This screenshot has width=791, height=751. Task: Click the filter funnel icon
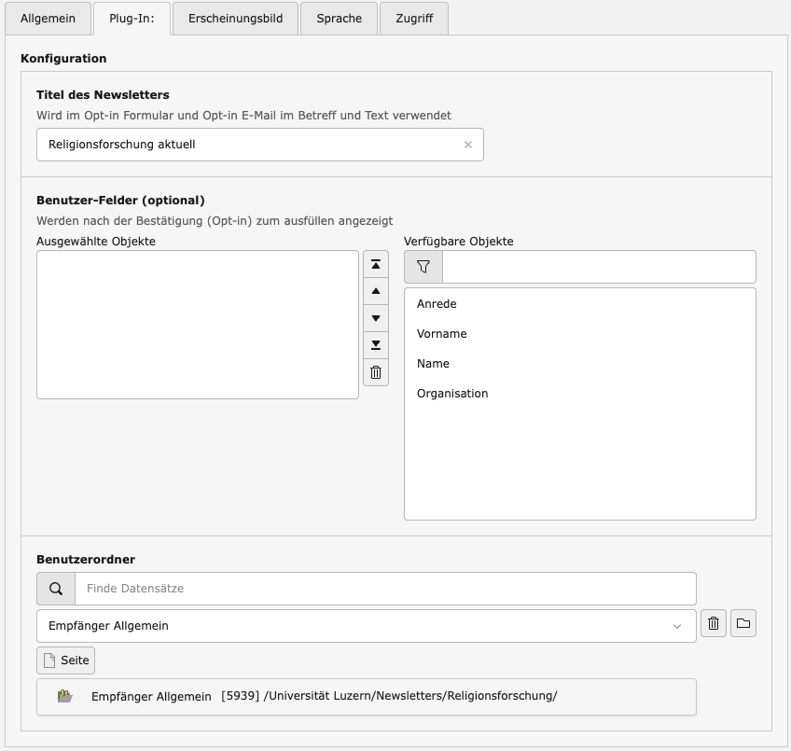423,267
